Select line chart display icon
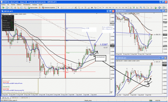 coord(137,8)
